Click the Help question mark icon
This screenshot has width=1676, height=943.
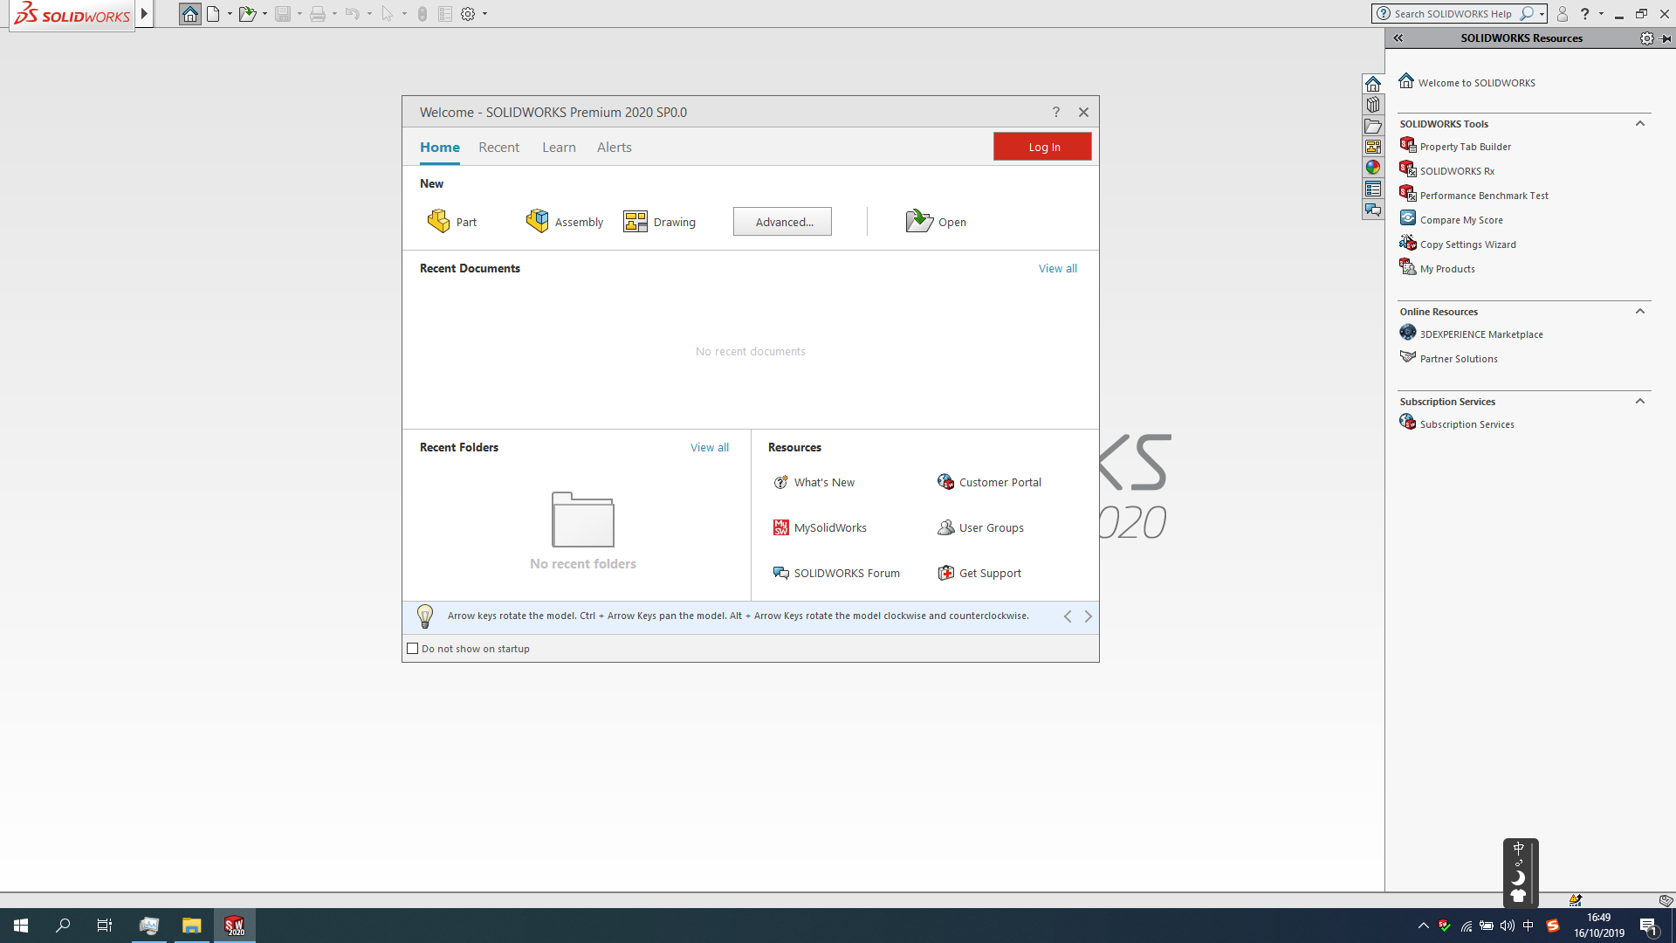click(1585, 14)
